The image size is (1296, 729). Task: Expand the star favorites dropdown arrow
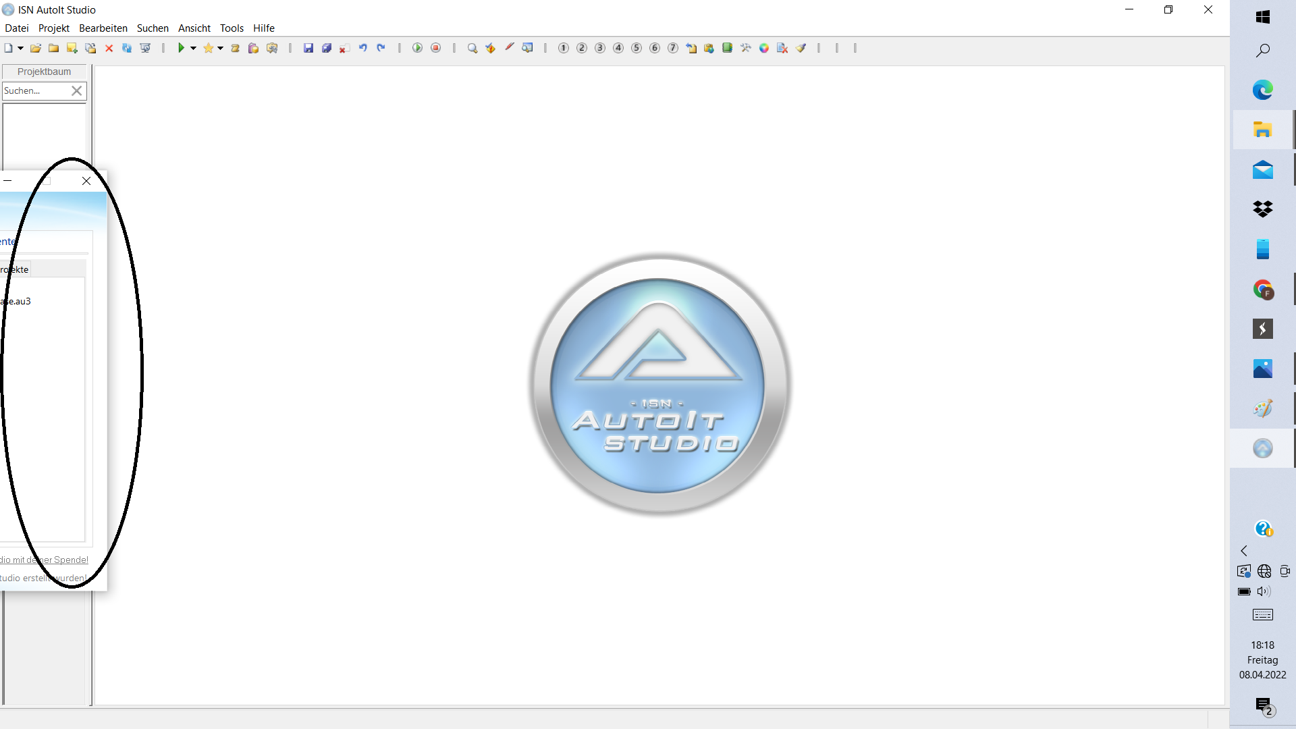220,48
